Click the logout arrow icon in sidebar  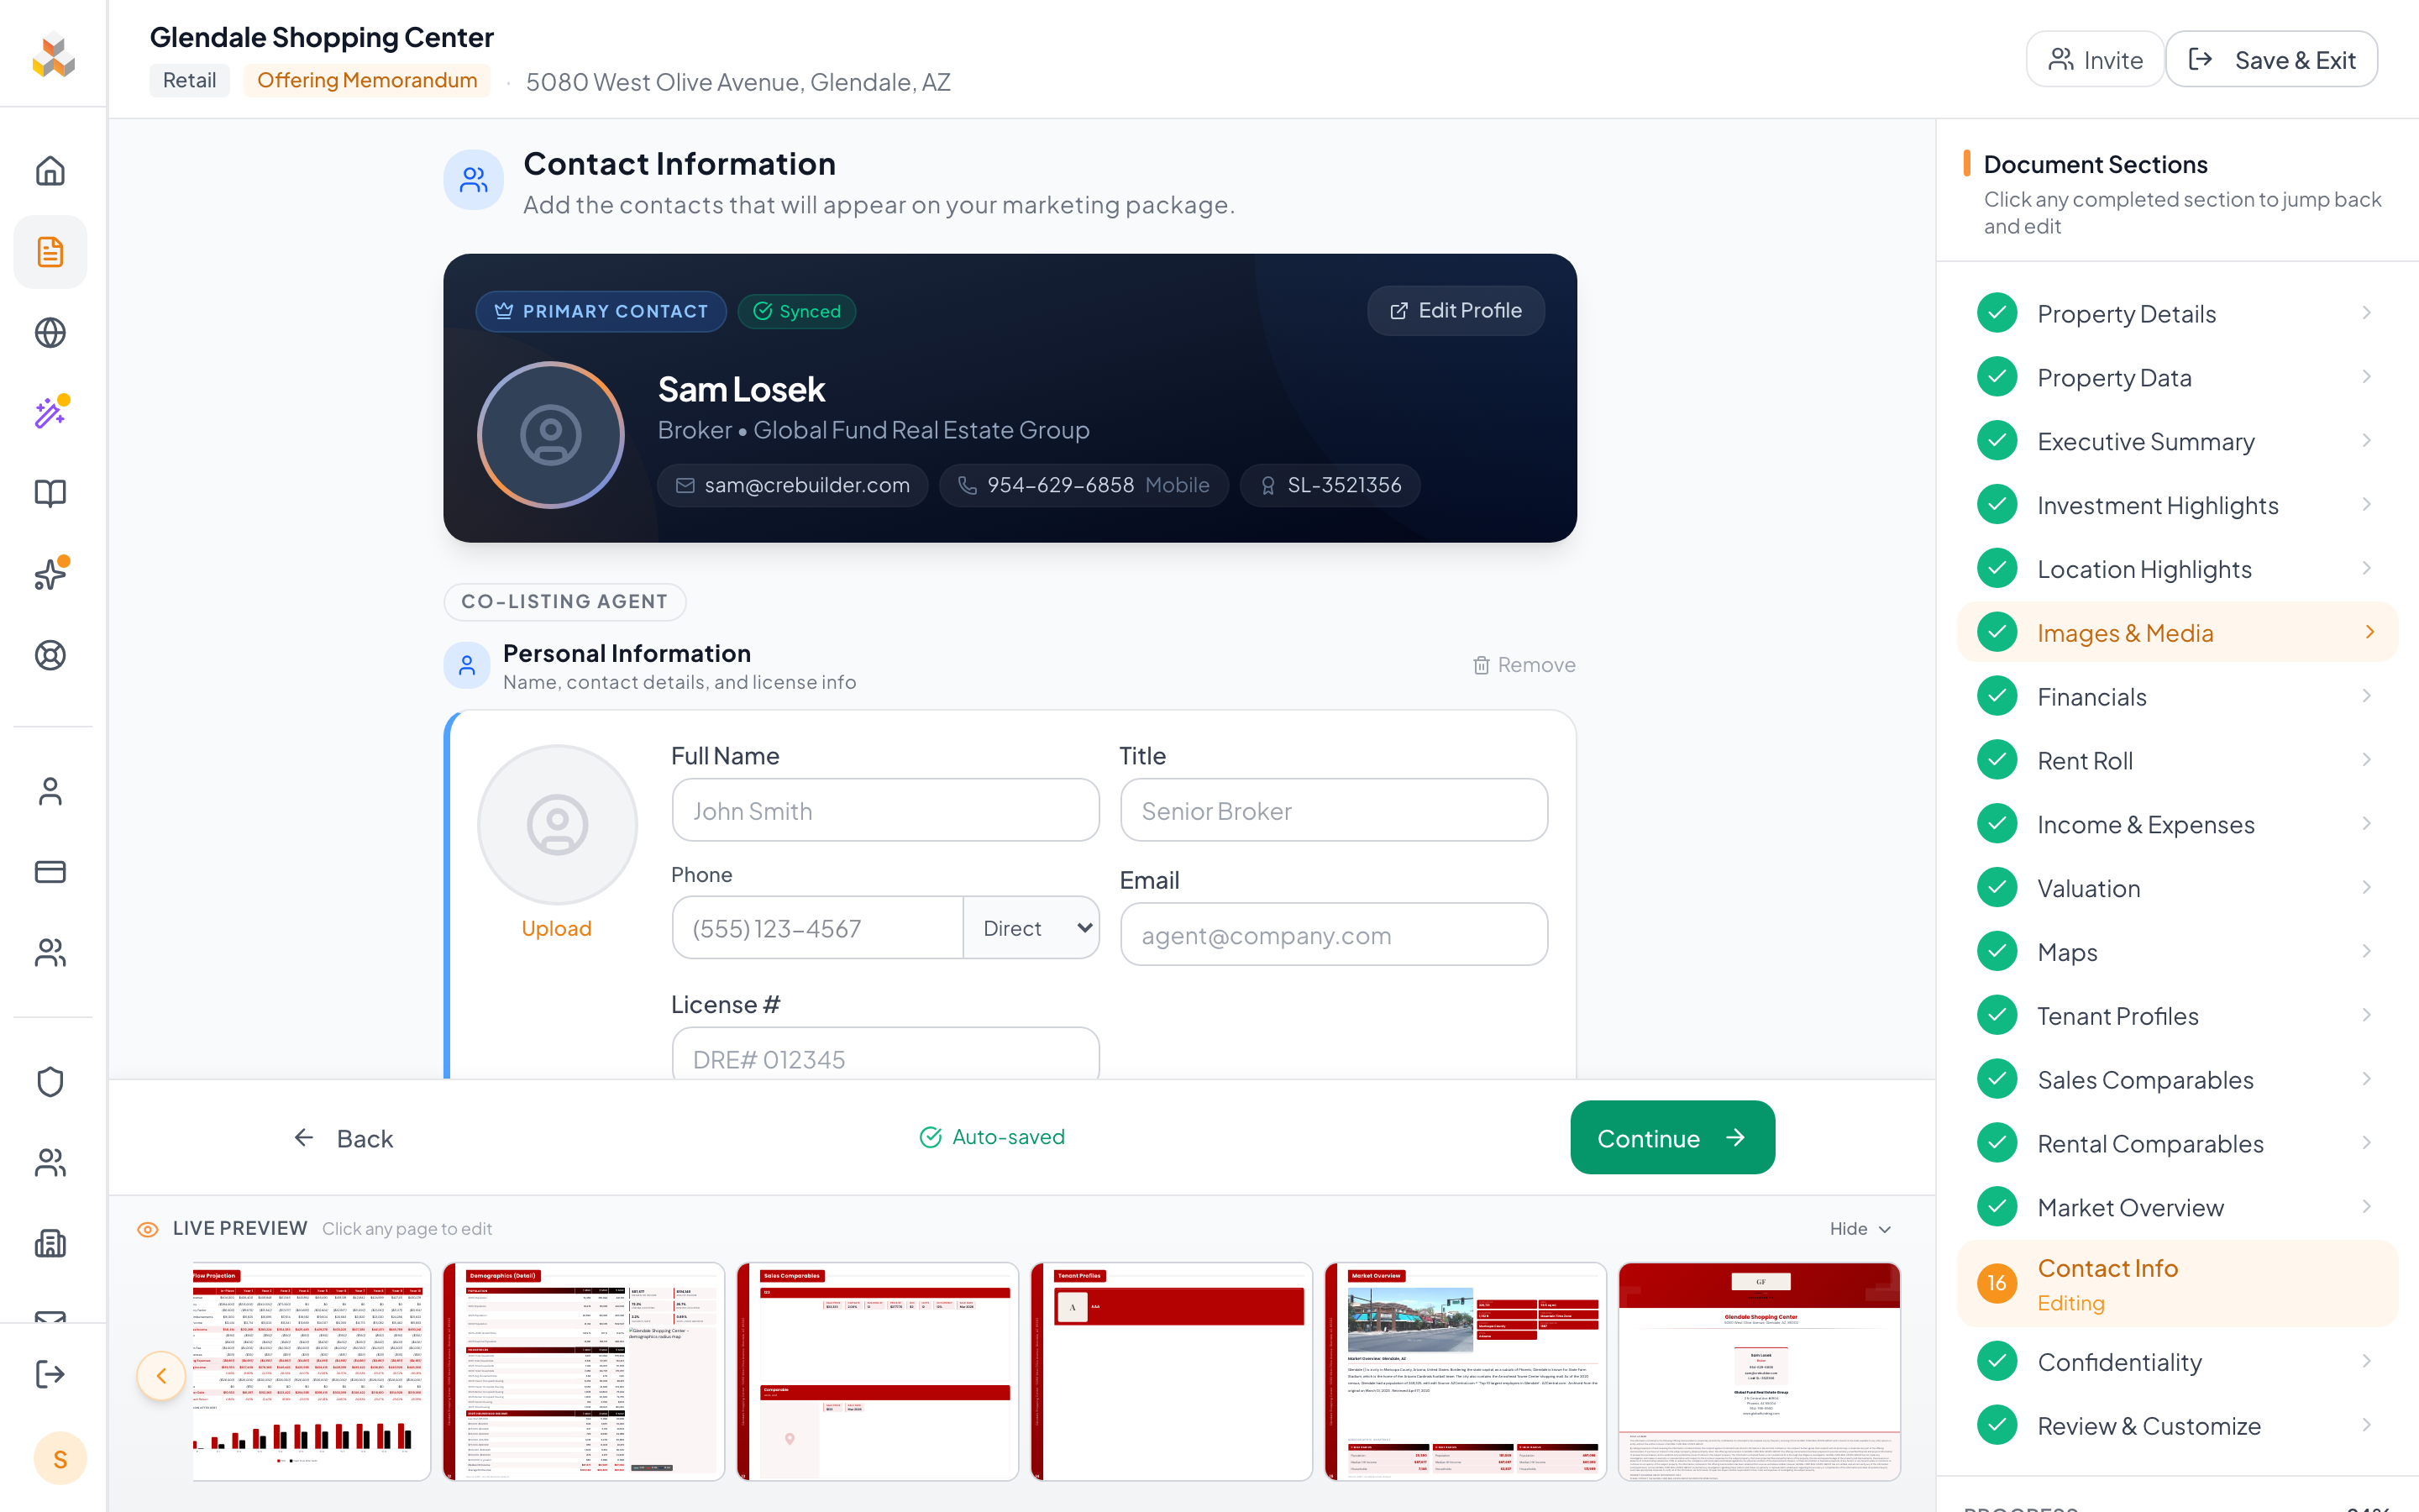[x=50, y=1374]
